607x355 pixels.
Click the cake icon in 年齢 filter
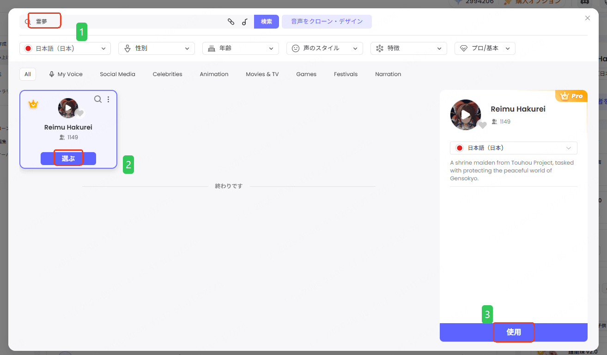212,48
